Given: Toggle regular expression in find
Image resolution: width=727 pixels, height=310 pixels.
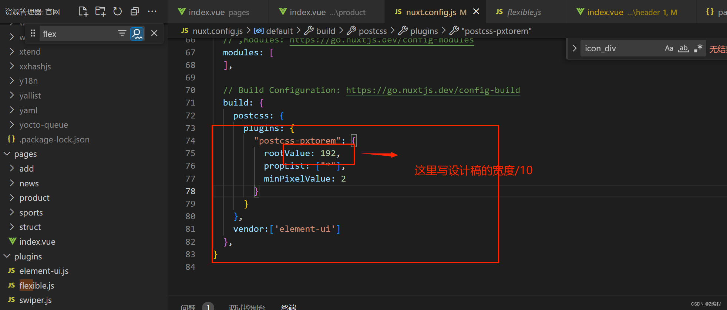Looking at the screenshot, I should [698, 48].
